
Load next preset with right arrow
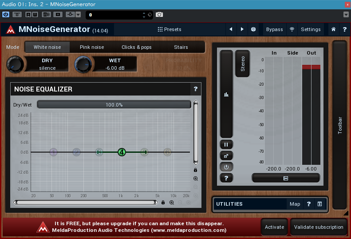pyautogui.click(x=242, y=29)
